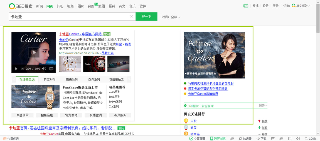
Task: Switch to 软件 search category
Action: (x=143, y=6)
